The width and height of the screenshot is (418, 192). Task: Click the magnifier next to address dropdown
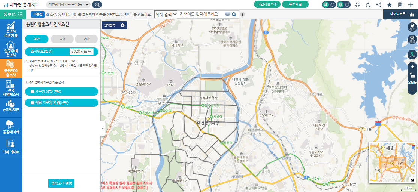click(97, 5)
